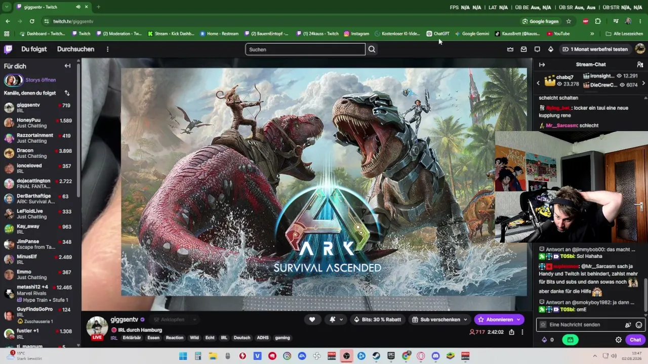Open the Bits cheer icon in chat input

(628, 325)
